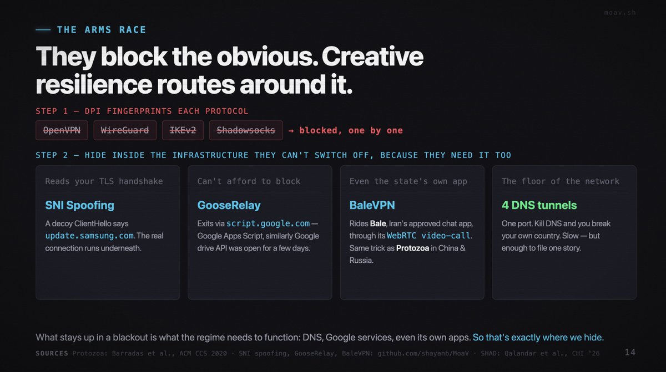
Task: Click 'Reads your TLS handshake' card caption
Action: point(104,181)
